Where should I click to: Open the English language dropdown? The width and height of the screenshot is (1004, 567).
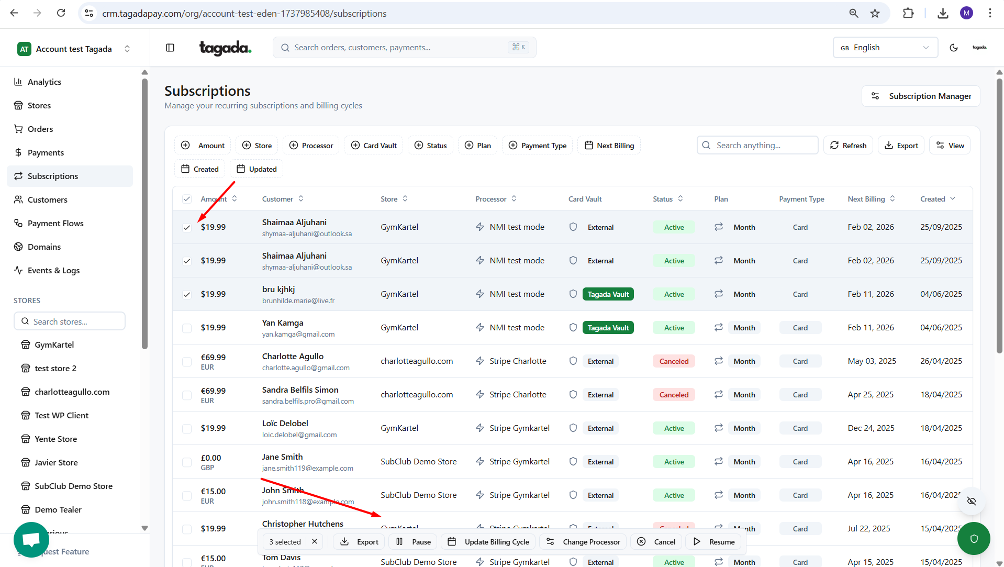[x=885, y=48]
